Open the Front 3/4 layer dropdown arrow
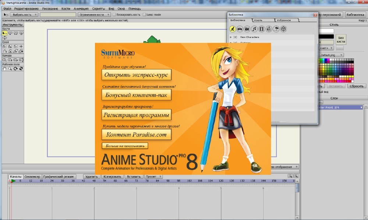 tap(361, 107)
